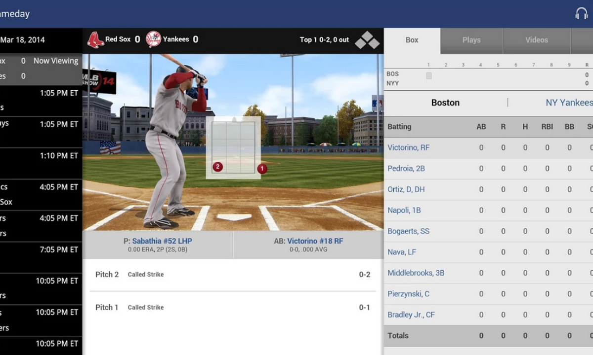This screenshot has width=593, height=355.
Task: Tap the headphones audio icon
Action: click(581, 14)
